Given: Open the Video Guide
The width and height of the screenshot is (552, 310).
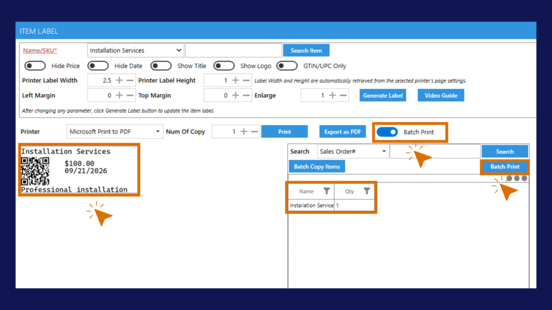Looking at the screenshot, I should point(441,95).
